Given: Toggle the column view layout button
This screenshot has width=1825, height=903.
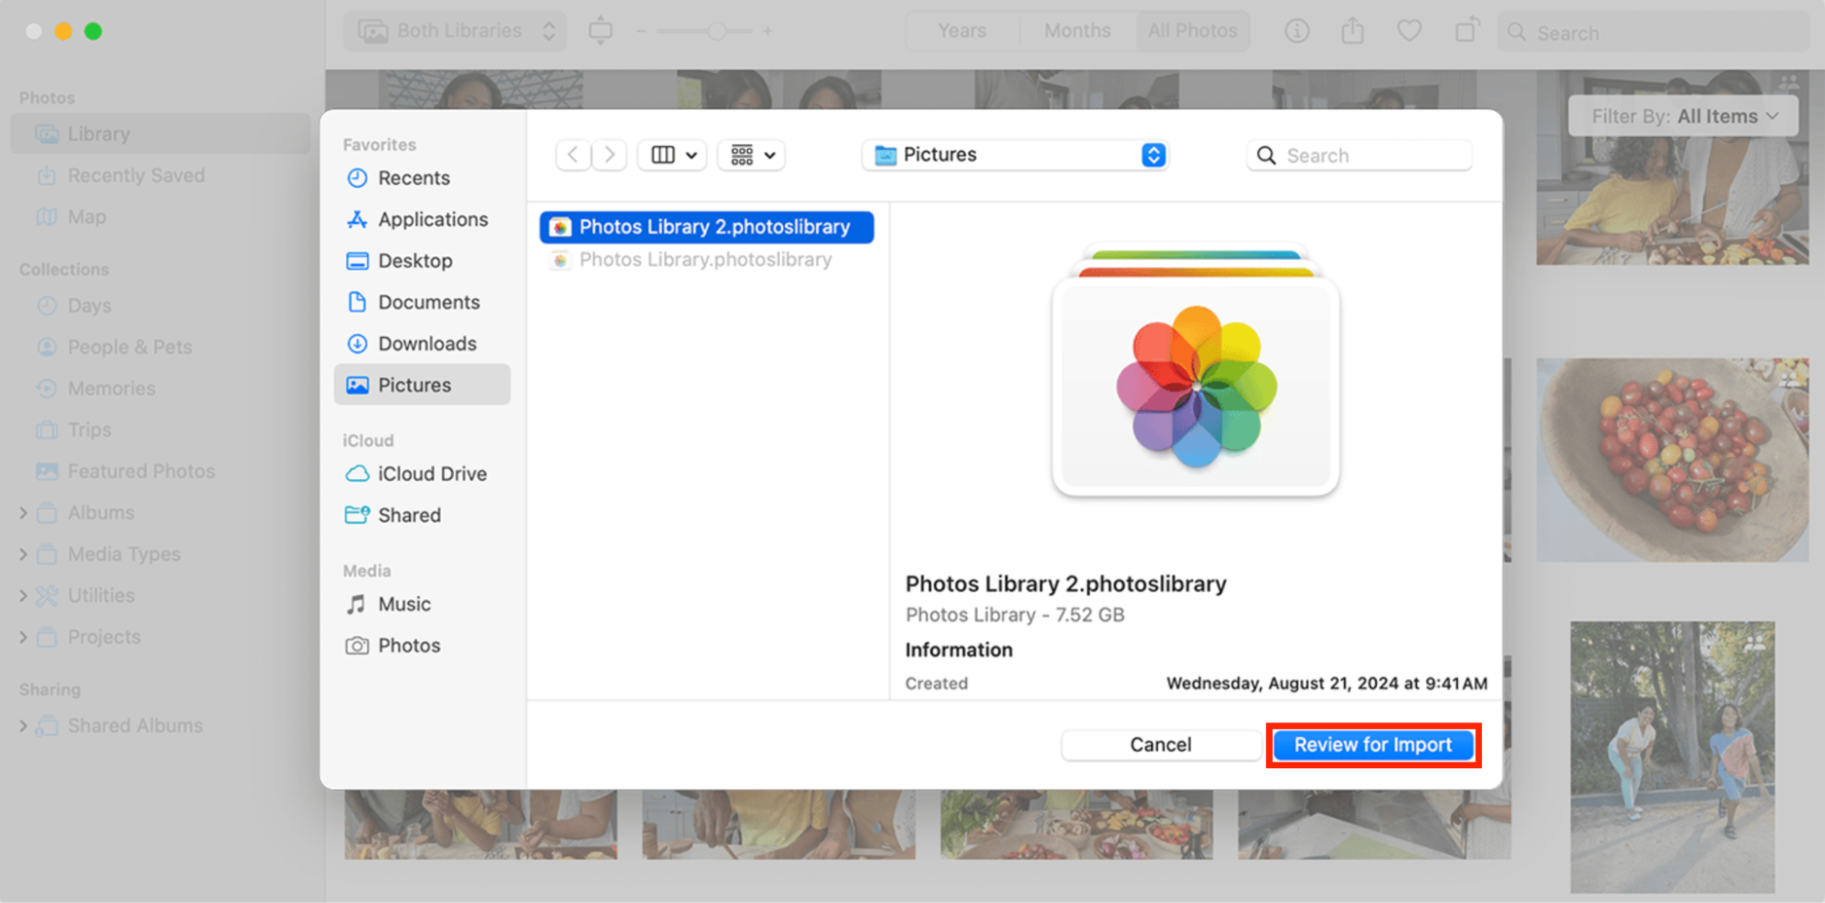Looking at the screenshot, I should click(671, 154).
